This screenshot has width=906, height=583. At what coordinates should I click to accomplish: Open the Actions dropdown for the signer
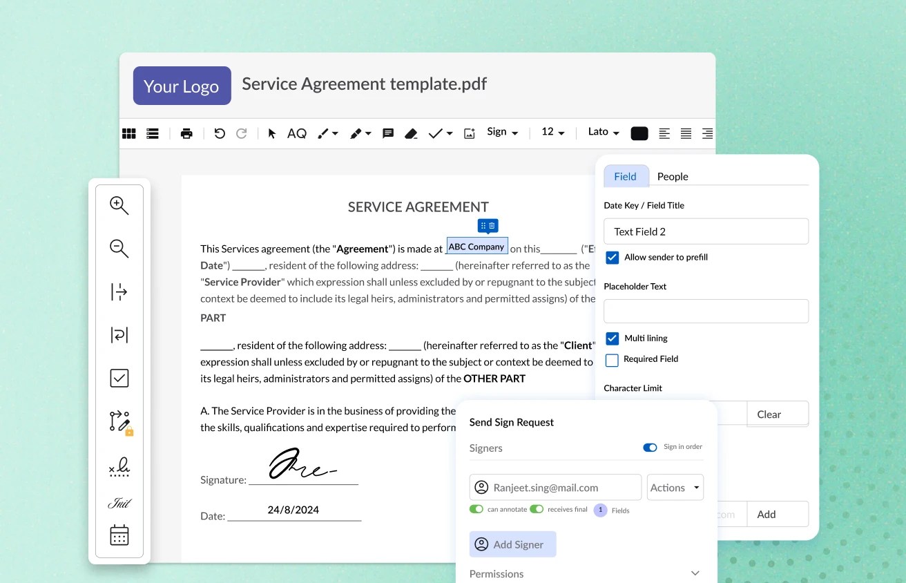click(675, 488)
